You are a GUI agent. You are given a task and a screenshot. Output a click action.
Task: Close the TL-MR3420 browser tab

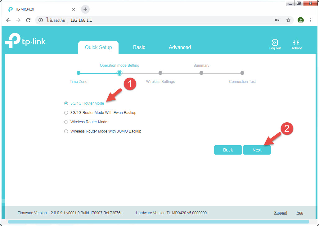(74, 9)
